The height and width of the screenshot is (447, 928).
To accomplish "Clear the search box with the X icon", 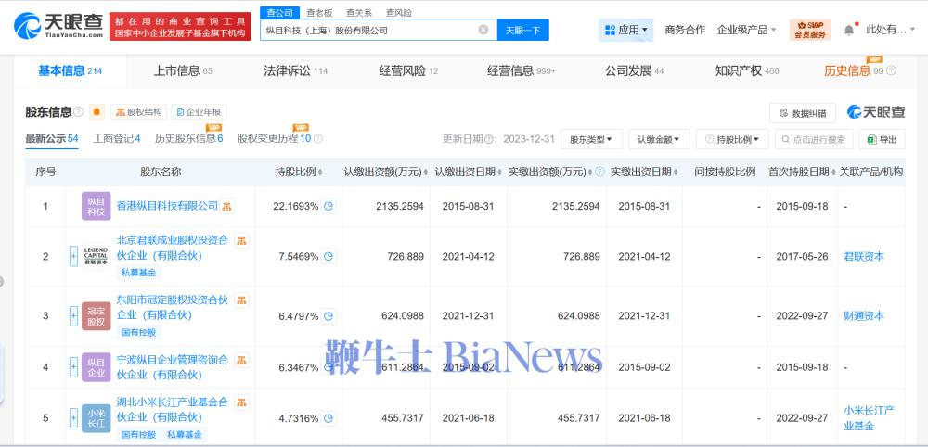I will tap(483, 30).
